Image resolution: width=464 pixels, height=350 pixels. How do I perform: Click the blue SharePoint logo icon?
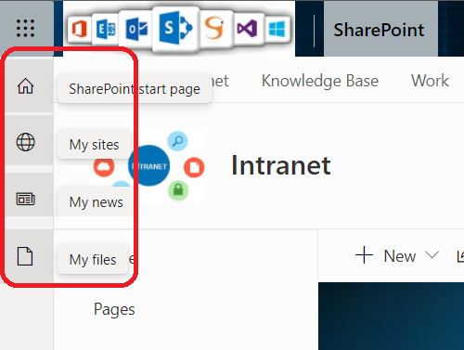(175, 28)
